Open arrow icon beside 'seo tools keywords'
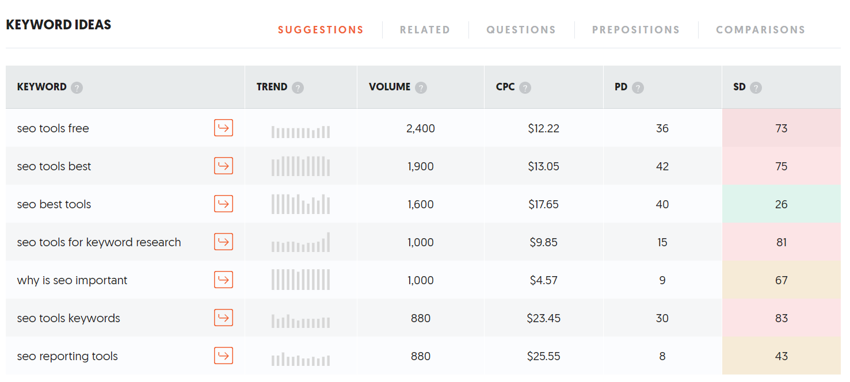This screenshot has width=850, height=382. point(223,318)
